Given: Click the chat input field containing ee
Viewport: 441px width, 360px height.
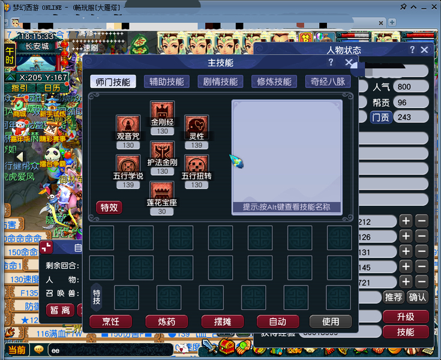Looking at the screenshot, I should click(x=110, y=350).
